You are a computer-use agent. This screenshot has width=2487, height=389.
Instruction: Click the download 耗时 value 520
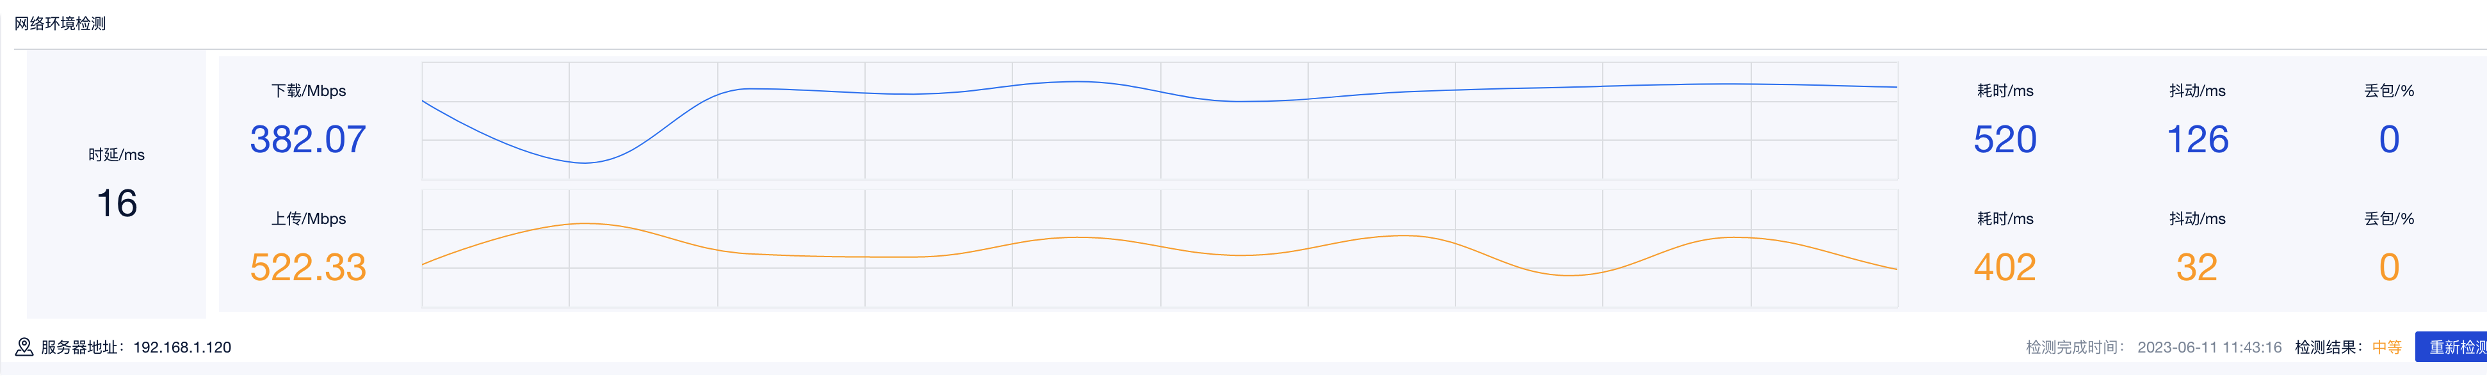pyautogui.click(x=2005, y=139)
